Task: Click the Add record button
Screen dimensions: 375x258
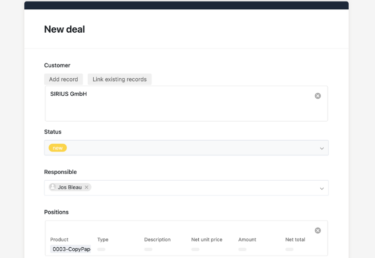Action: 63,79
